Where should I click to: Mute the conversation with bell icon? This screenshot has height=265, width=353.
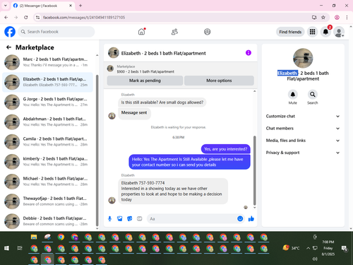coord(292,95)
